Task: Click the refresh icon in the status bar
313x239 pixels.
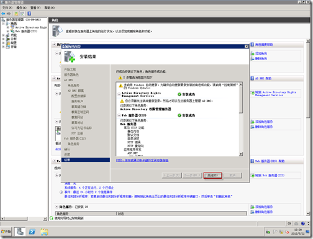Action: pos(52,218)
